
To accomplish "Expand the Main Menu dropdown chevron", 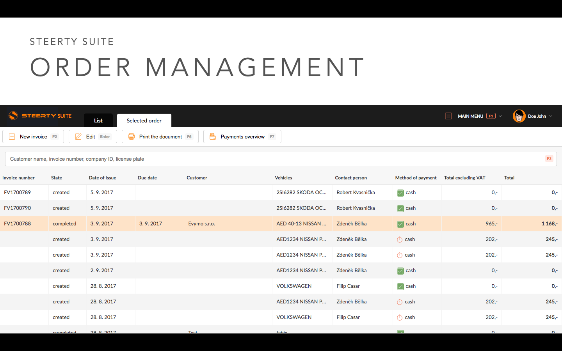I will click(x=500, y=116).
